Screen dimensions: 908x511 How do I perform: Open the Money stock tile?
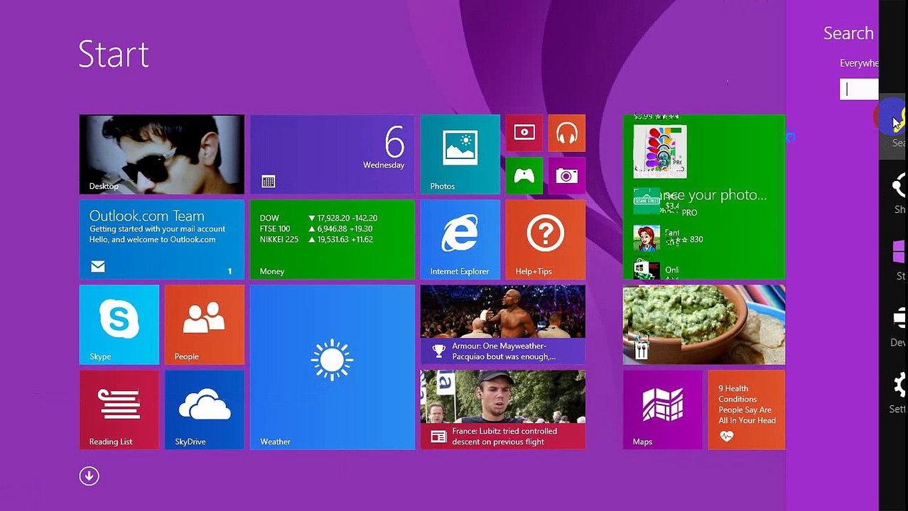click(332, 239)
